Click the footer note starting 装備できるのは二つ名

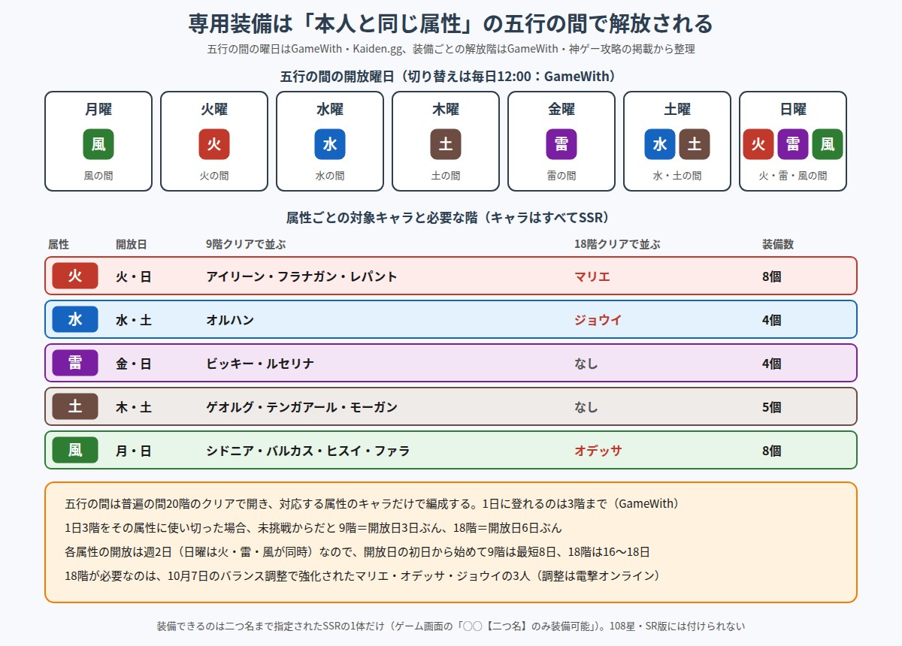point(451,626)
